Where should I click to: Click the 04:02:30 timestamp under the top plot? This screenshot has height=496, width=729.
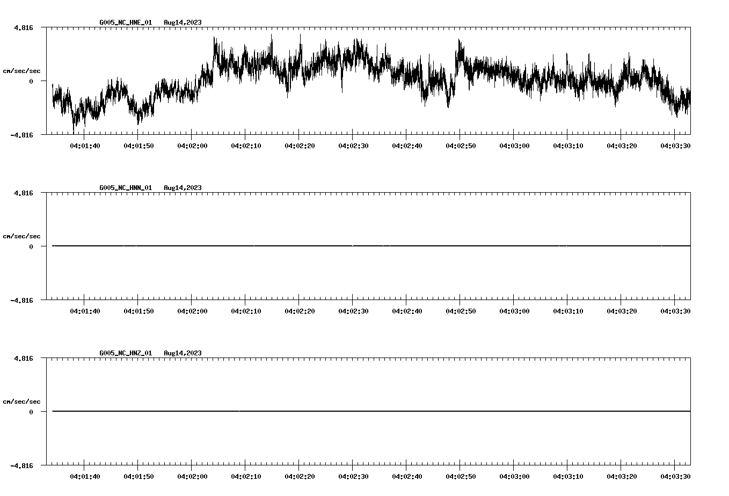pos(354,144)
